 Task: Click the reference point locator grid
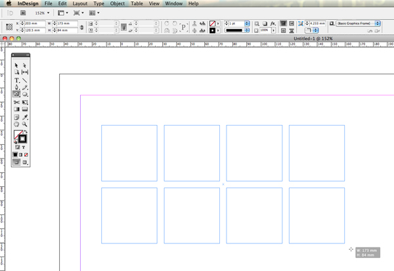(9, 27)
